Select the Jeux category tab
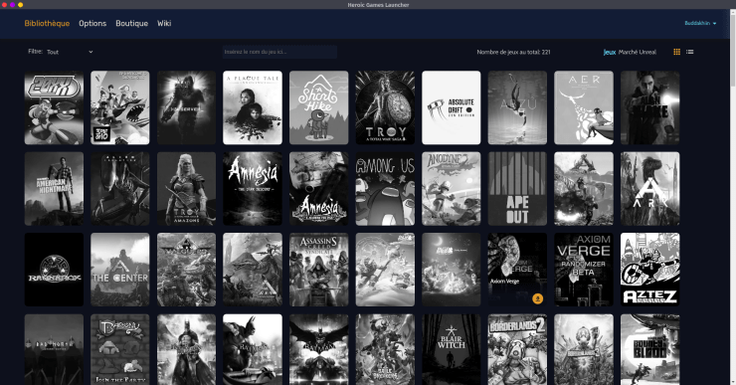Screen dimensions: 736x385 (610, 52)
